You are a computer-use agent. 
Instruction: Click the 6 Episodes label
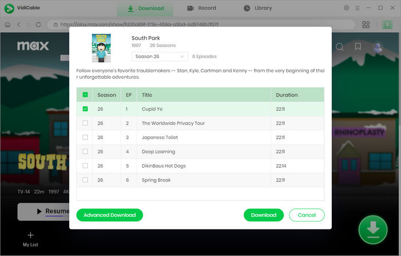point(205,56)
